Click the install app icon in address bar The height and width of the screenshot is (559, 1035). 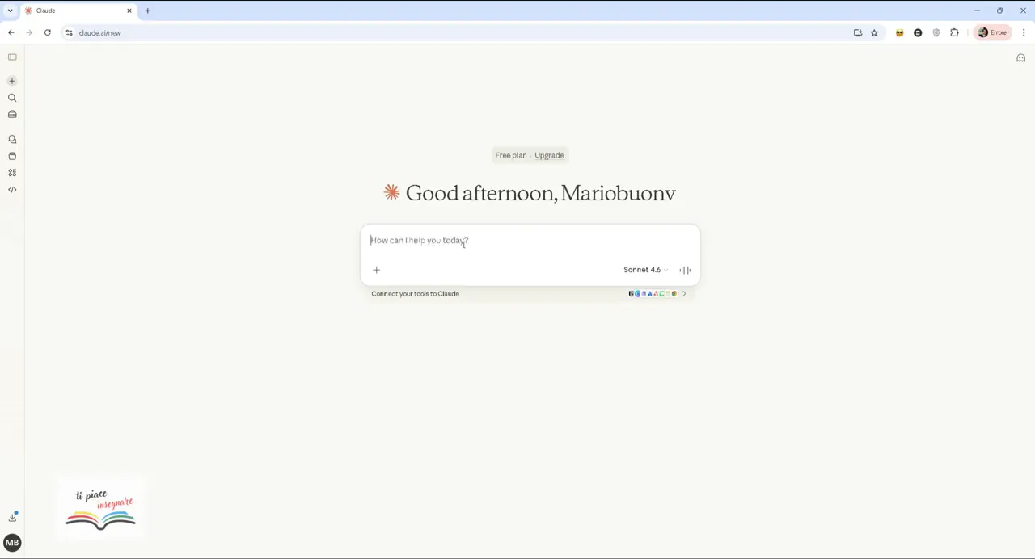tap(858, 33)
